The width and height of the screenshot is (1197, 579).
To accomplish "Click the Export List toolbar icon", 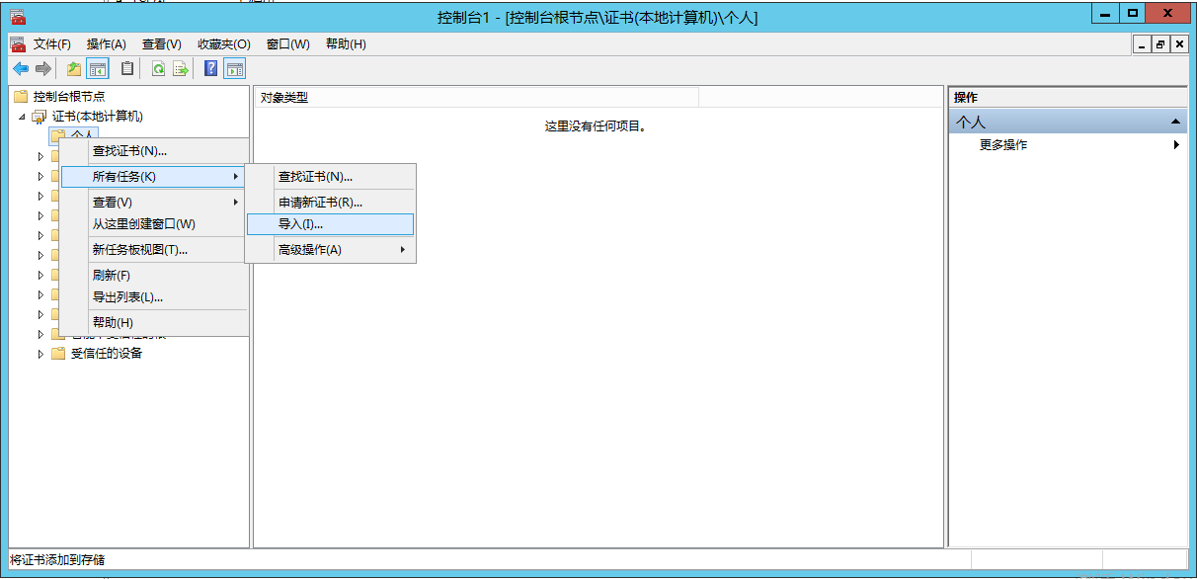I will 181,68.
